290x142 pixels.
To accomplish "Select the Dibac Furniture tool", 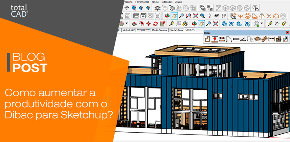I will click(257, 39).
